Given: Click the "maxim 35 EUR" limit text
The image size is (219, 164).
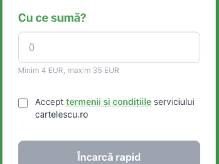Looking at the screenshot, I should pos(93,71).
